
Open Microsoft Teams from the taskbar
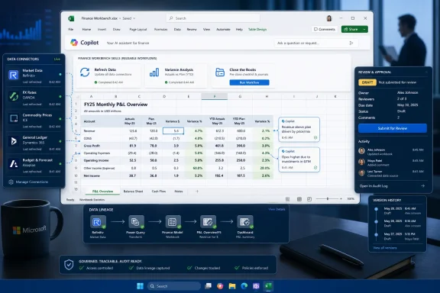(x=256, y=286)
